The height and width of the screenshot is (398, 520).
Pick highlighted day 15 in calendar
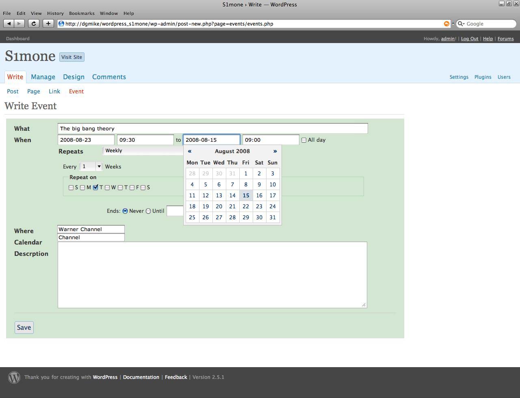tap(246, 195)
